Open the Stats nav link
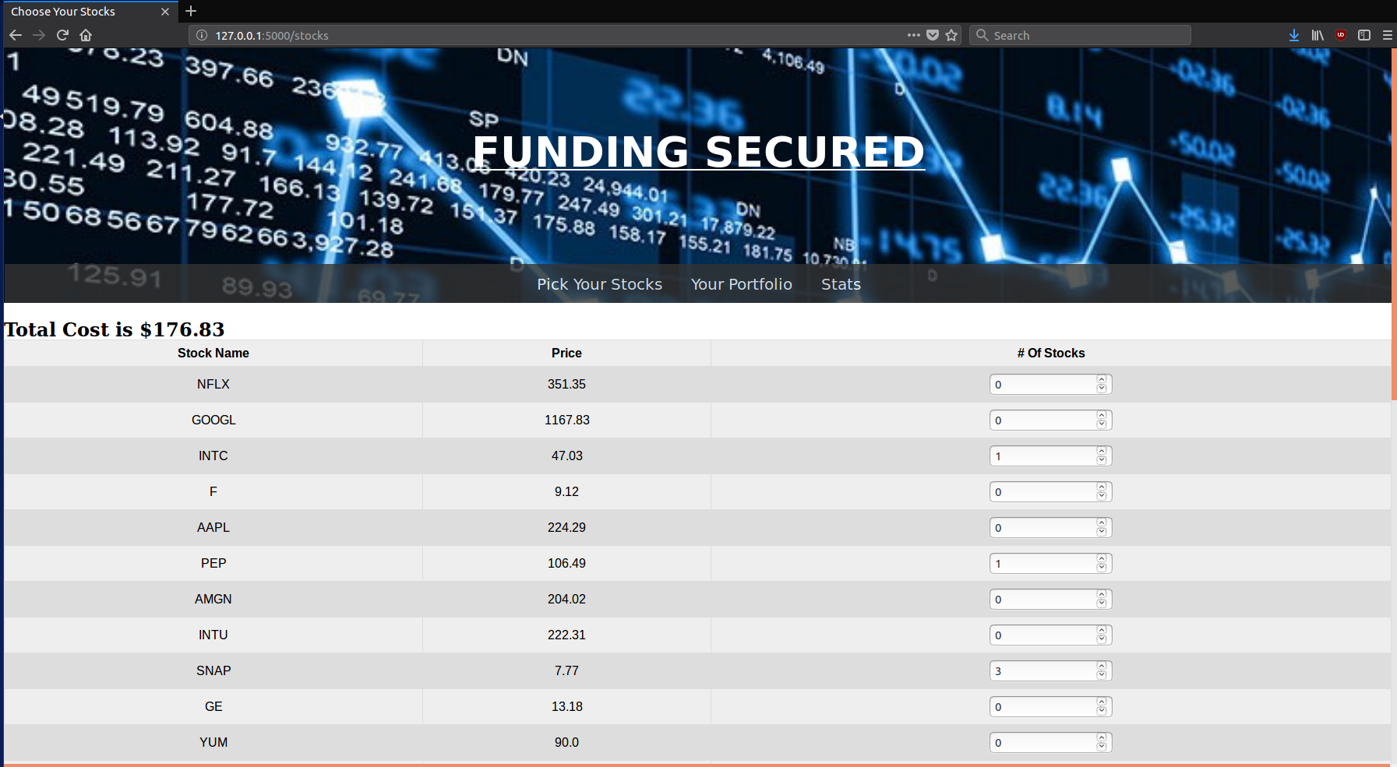The image size is (1397, 767). [x=841, y=284]
